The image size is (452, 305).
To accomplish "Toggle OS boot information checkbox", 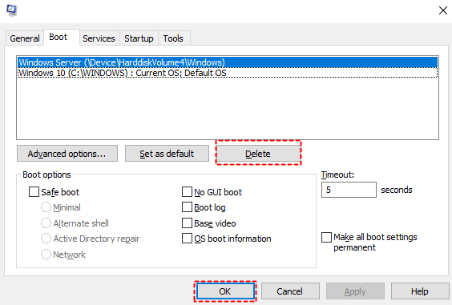I will coord(187,239).
